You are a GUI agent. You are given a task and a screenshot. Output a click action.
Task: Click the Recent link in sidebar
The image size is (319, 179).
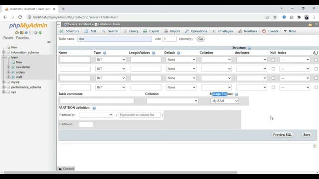8,38
